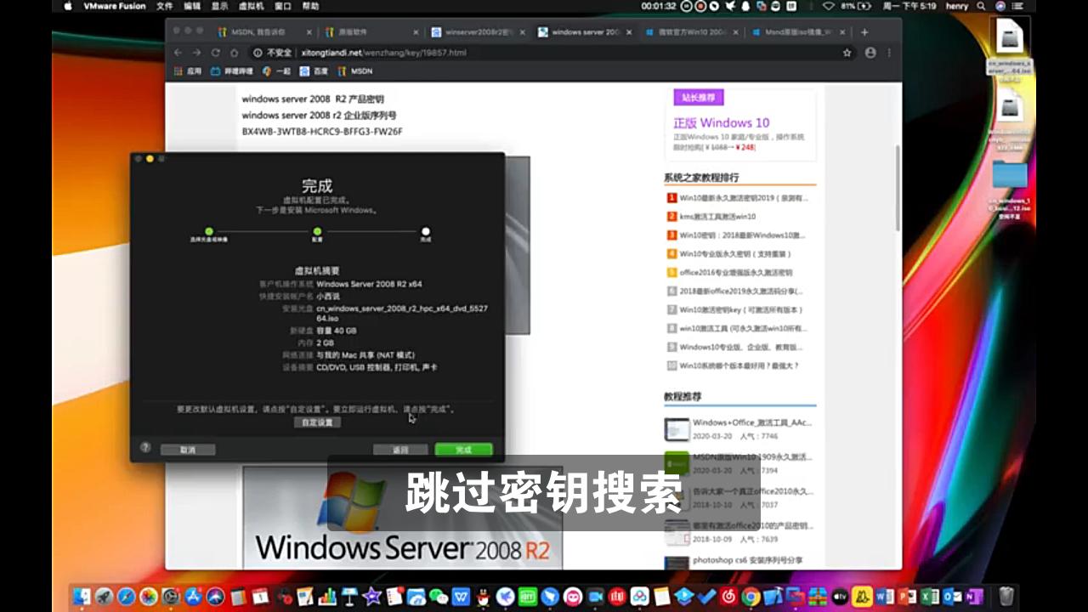Open the kms激活工具激活win10 article
The height and width of the screenshot is (612, 1088).
pos(717,217)
